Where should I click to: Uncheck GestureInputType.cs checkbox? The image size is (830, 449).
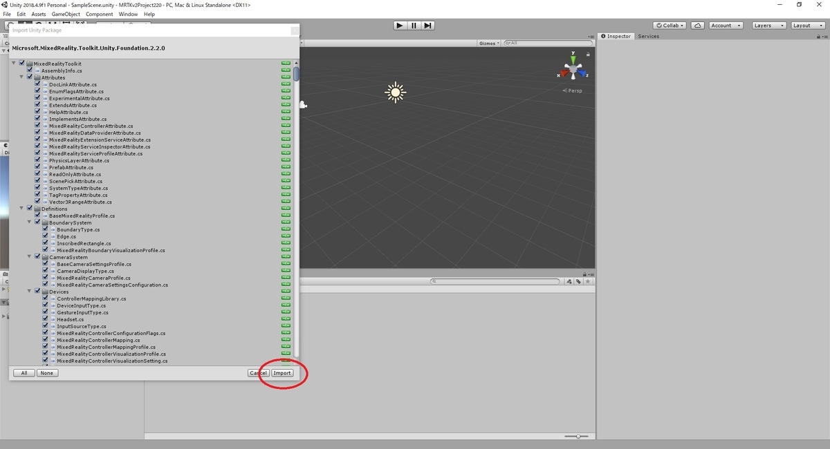tap(46, 312)
